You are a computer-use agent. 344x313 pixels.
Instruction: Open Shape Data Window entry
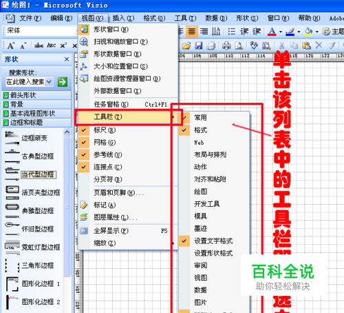128,54
